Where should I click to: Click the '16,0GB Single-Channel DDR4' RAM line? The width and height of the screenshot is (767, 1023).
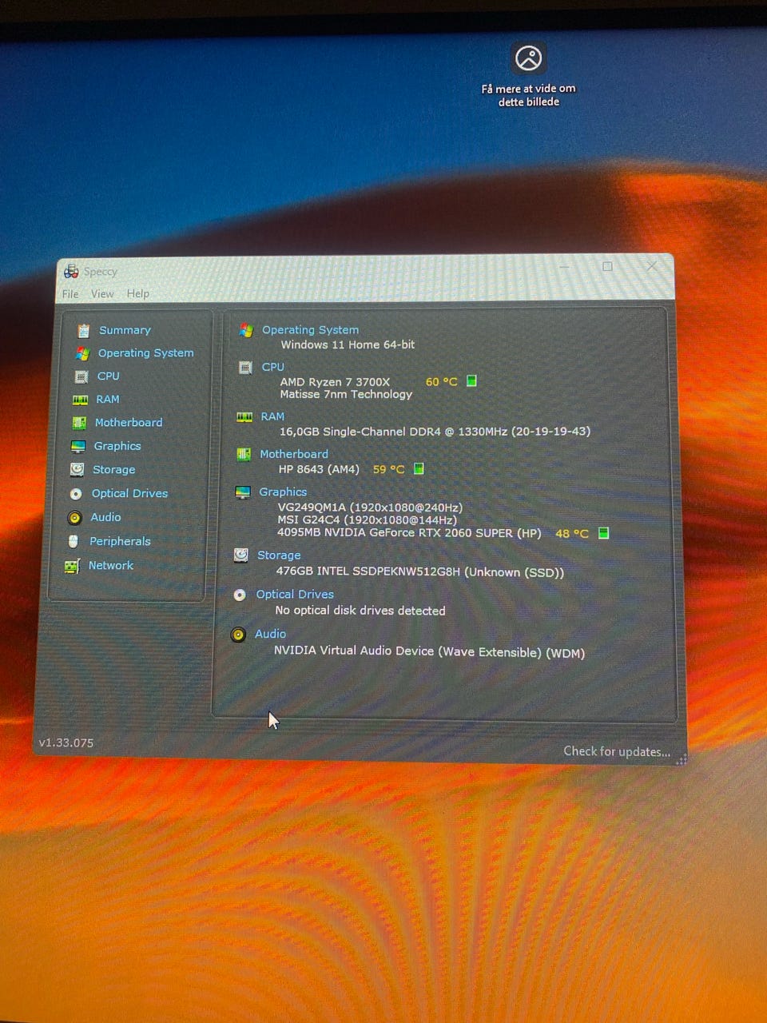coord(435,432)
